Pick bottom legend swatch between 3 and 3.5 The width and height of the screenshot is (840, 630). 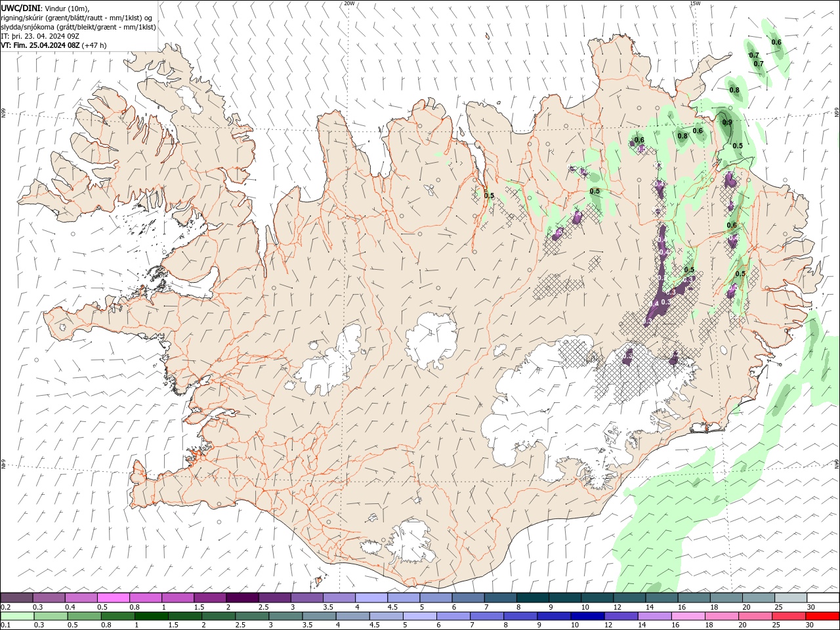tap(285, 616)
